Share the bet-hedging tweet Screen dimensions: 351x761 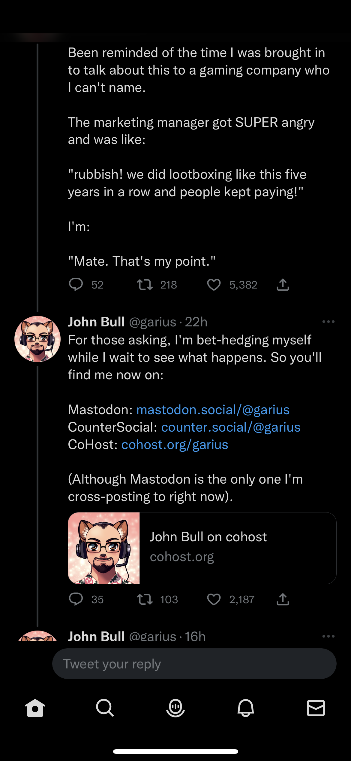[x=283, y=599]
